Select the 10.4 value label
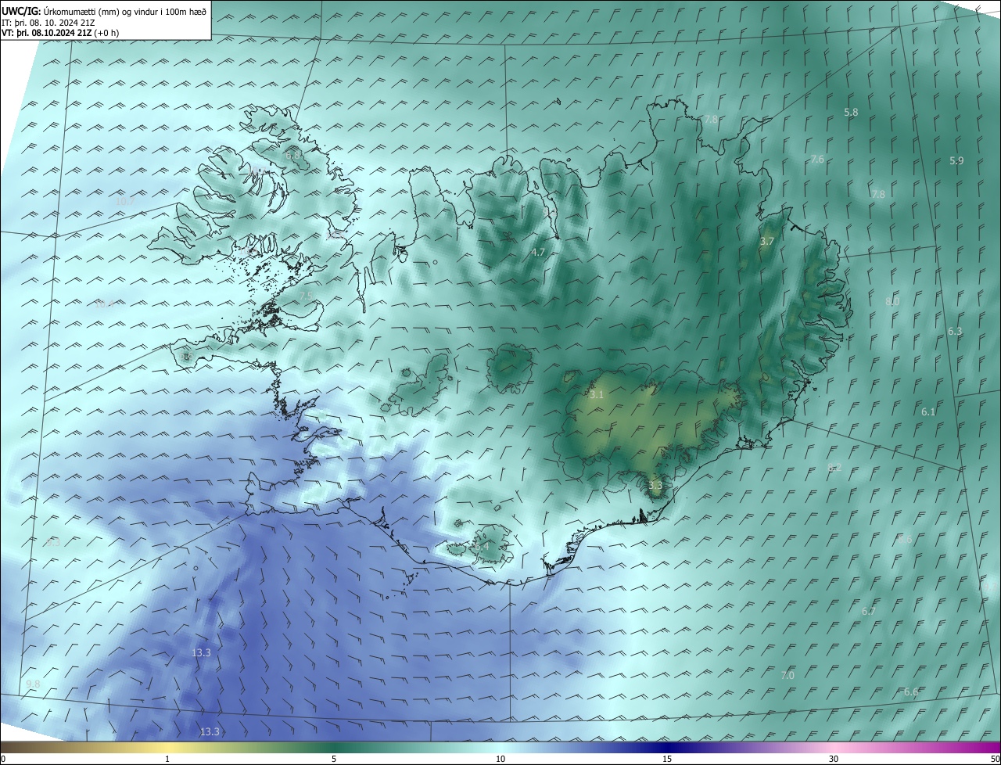This screenshot has width=1001, height=765. tap(104, 304)
